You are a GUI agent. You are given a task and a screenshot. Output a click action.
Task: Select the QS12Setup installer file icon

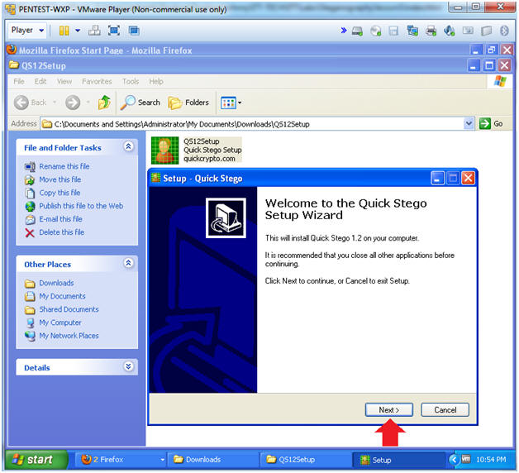click(164, 150)
